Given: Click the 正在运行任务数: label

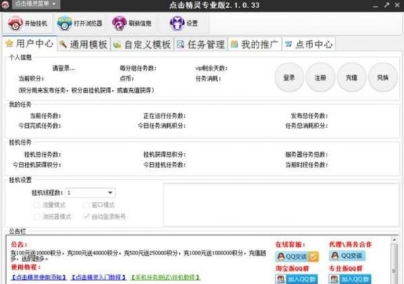Looking at the screenshot, I should [x=164, y=116].
